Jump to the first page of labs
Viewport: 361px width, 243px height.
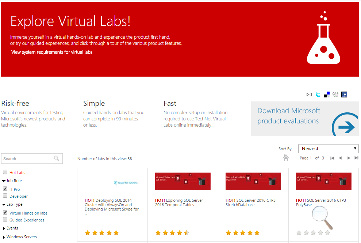click(332, 158)
